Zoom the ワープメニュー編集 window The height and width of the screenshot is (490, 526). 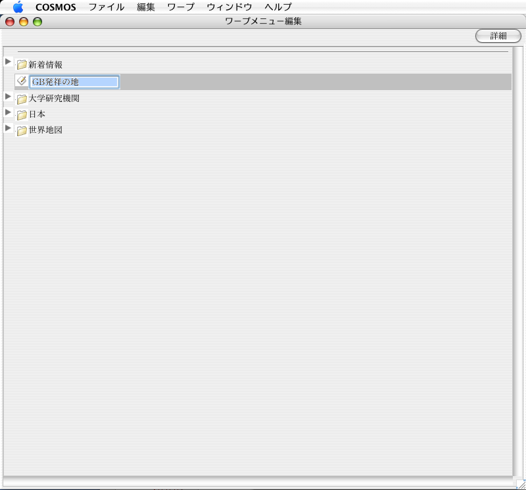click(37, 22)
